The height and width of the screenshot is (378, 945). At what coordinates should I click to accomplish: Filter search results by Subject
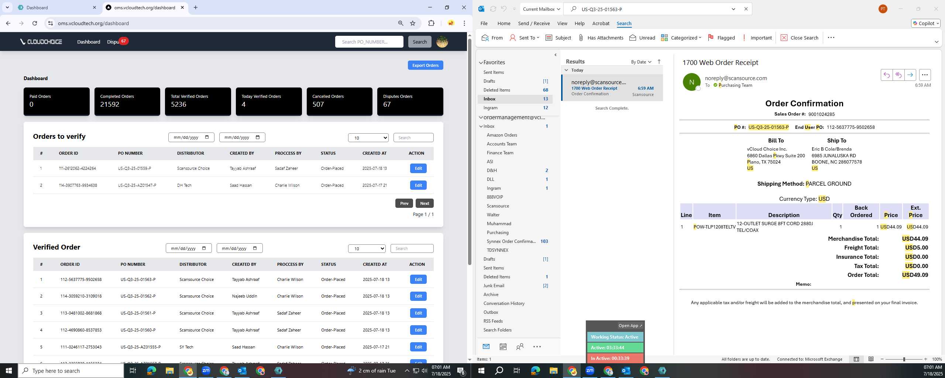coord(558,38)
